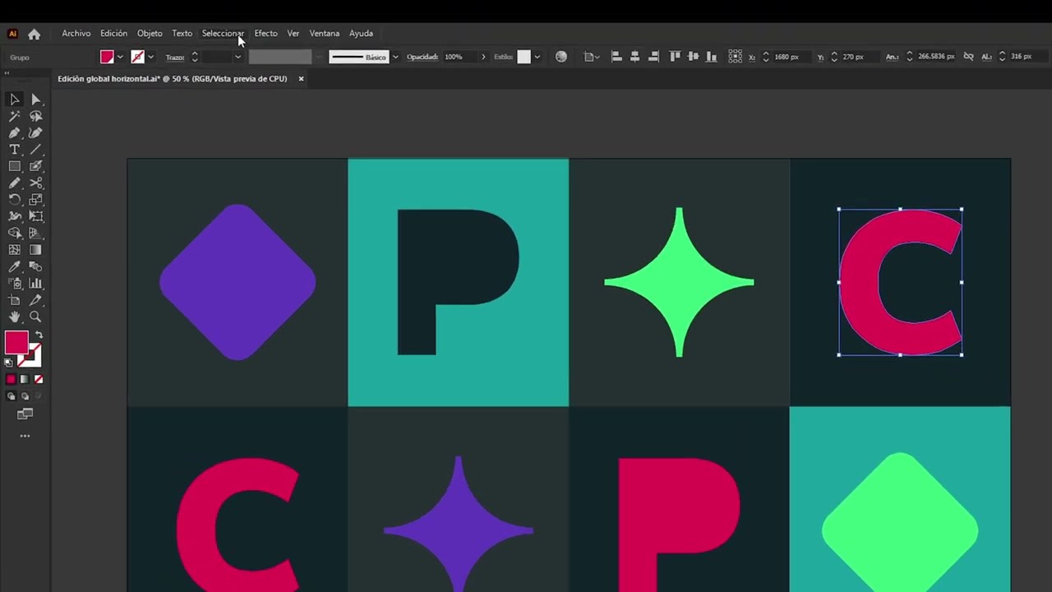Select the Magic Wand tool

(15, 117)
